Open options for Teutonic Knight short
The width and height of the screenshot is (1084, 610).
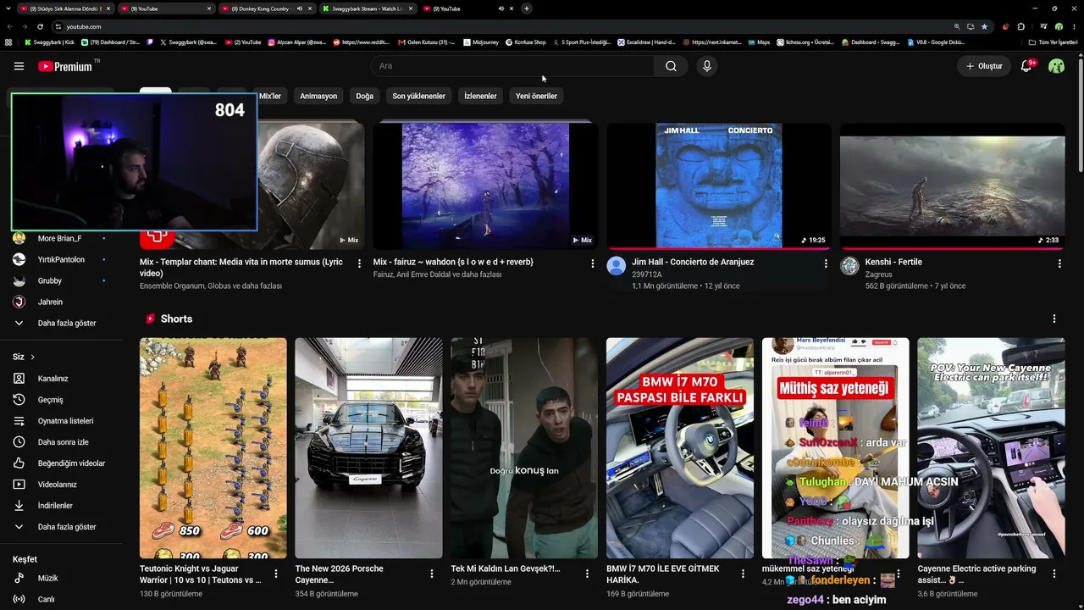click(276, 574)
